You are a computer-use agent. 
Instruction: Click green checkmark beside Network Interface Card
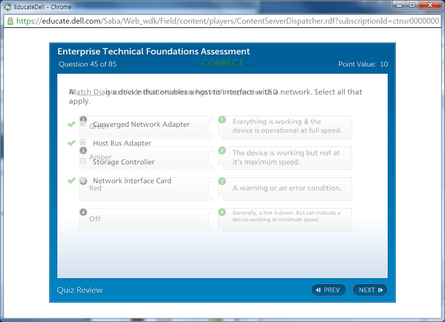point(72,180)
